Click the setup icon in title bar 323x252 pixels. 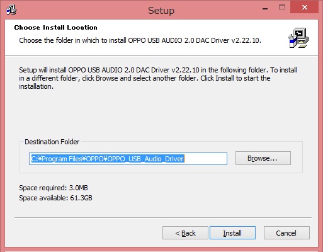tap(11, 10)
